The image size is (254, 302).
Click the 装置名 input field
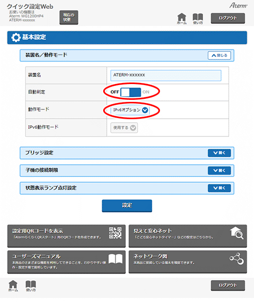click(166, 75)
